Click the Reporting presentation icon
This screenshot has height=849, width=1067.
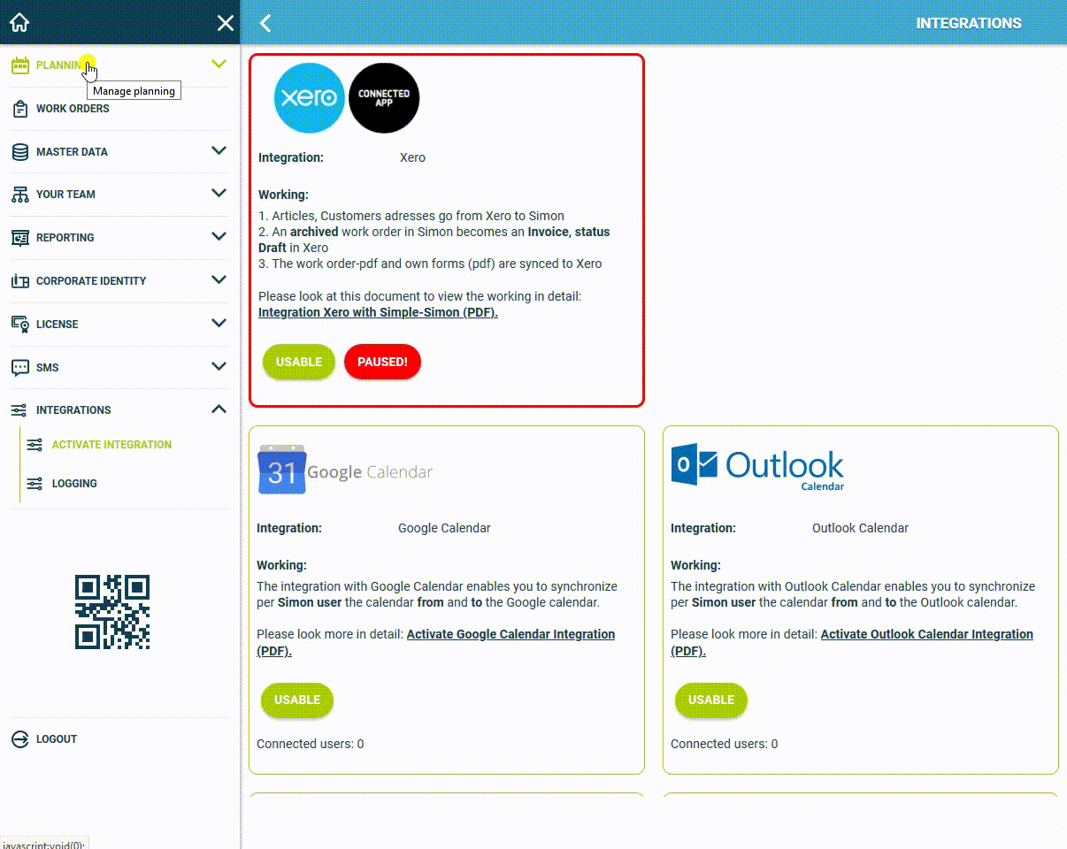[20, 238]
